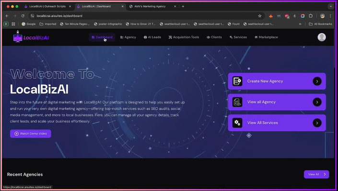Open How to Grow bookmark
The height and width of the screenshot is (191, 338).
(x=140, y=24)
